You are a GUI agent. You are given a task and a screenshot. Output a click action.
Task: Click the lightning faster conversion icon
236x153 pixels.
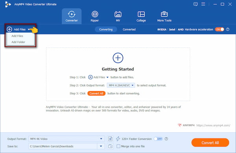click(x=118, y=139)
